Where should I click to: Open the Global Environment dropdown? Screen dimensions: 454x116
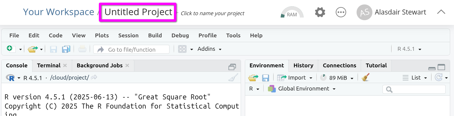tap(301, 89)
